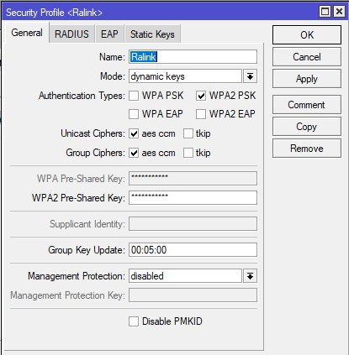The image size is (349, 355).
Task: Confirm with the OK button
Action: pyautogui.click(x=307, y=34)
